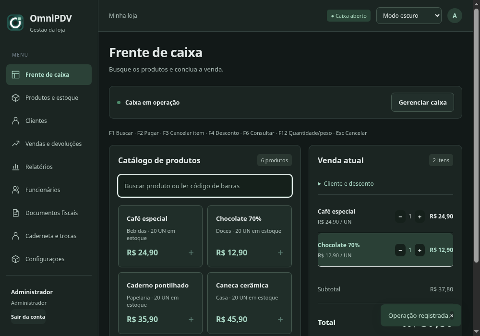Viewport: 480px width, 336px height.
Task: Add Chocolate 70% with its plus icon
Action: (x=280, y=252)
